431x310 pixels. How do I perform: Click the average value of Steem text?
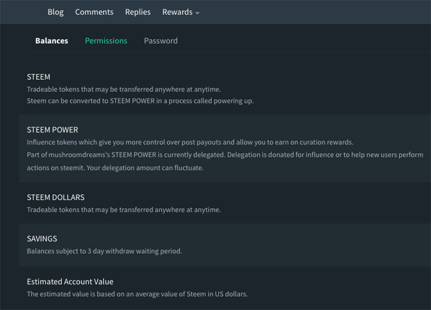tap(137, 294)
